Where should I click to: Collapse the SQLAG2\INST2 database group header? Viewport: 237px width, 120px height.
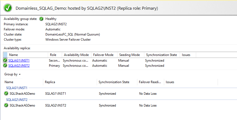click(x=17, y=100)
